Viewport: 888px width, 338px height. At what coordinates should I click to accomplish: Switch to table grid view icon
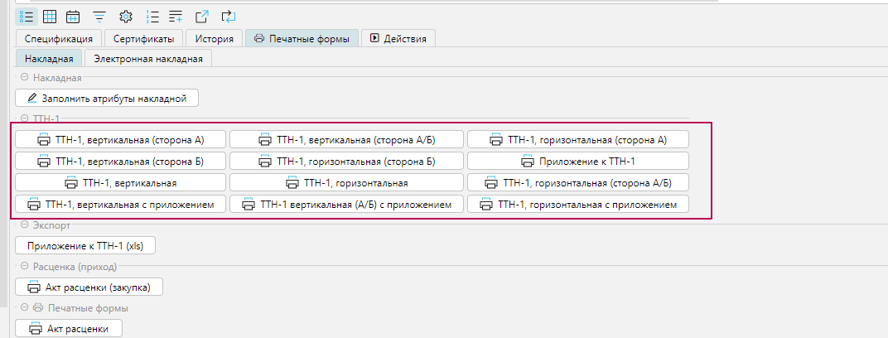point(50,16)
